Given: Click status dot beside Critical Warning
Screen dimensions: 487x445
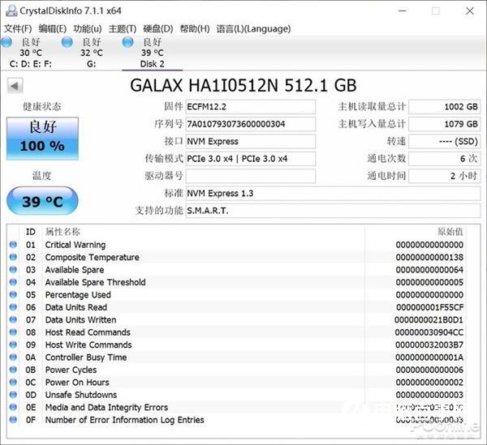Looking at the screenshot, I should pyautogui.click(x=13, y=244).
